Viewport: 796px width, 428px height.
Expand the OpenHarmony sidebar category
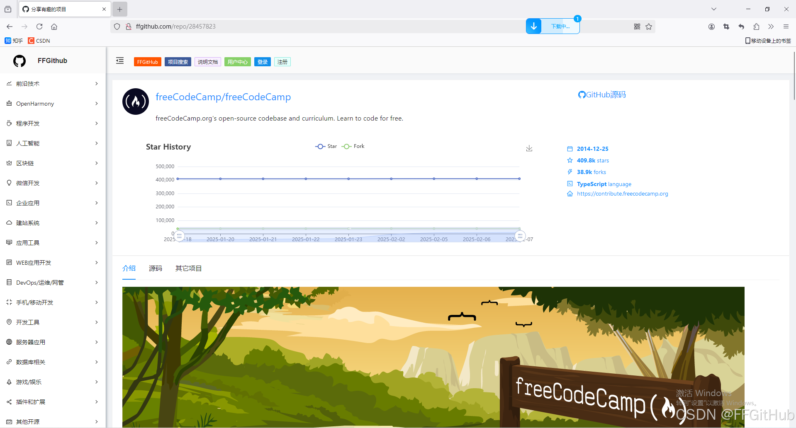click(x=53, y=104)
